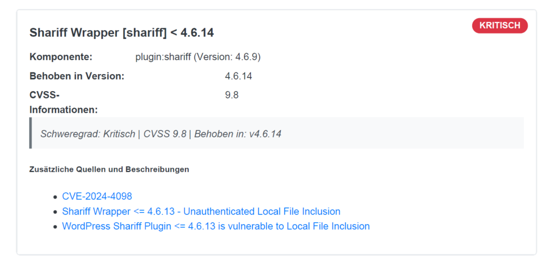
Task: Click the Zusätzliche Quellen und Beschreibungen heading
Action: [109, 170]
